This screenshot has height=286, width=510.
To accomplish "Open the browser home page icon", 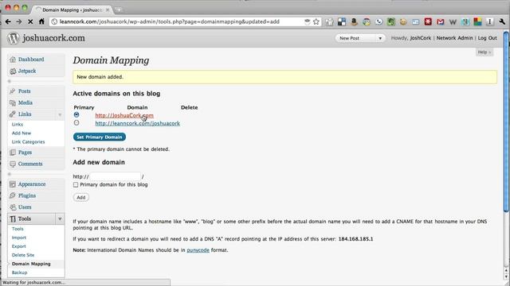I will pyautogui.click(x=41, y=21).
